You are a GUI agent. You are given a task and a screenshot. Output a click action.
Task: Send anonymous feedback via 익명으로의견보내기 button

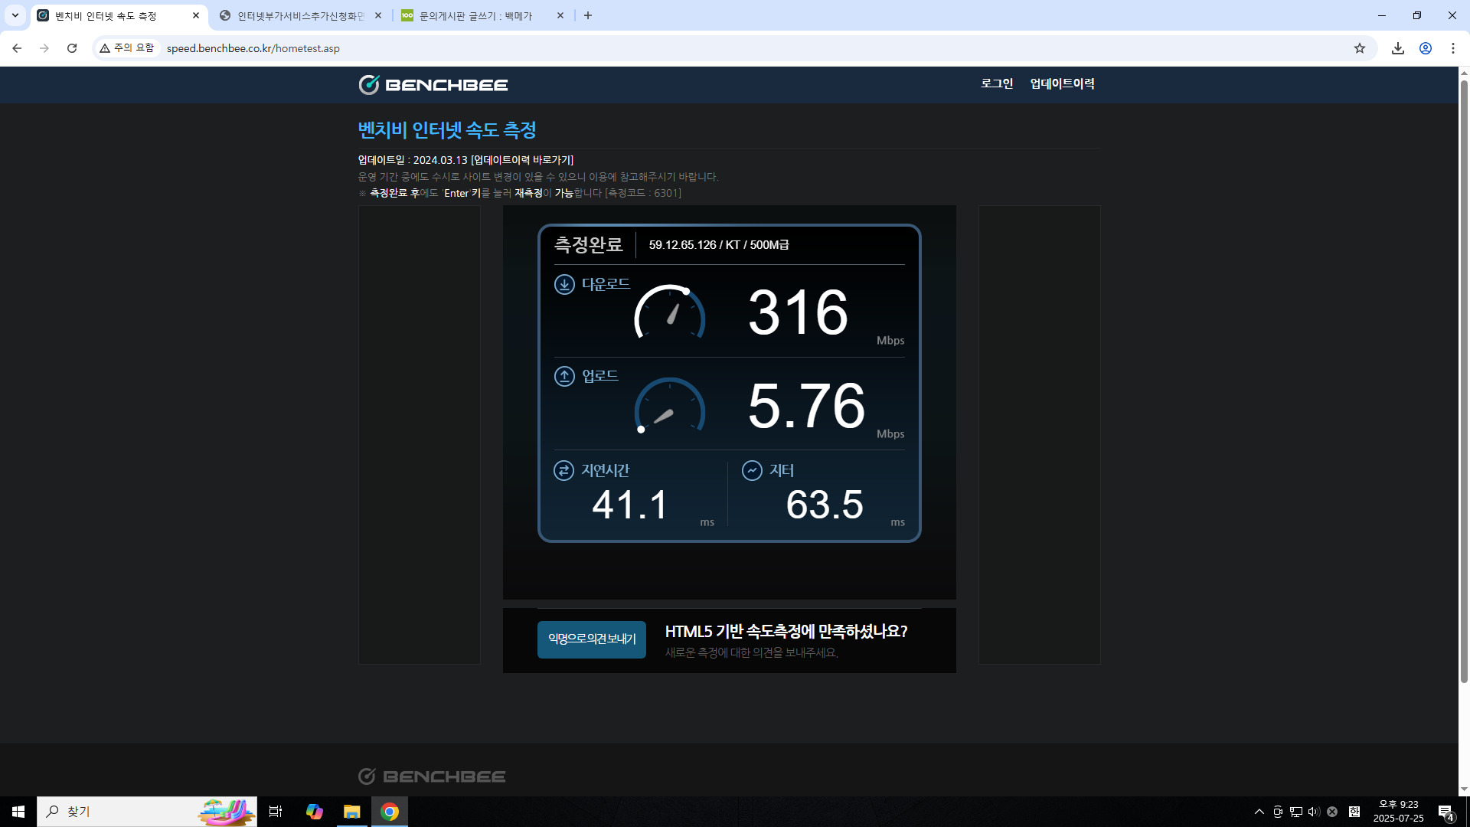[x=592, y=639]
